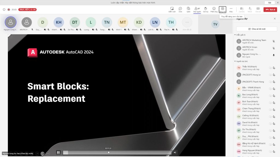Select the D (Duy) avatar
This screenshot has height=157, width=280.
click(43, 22)
